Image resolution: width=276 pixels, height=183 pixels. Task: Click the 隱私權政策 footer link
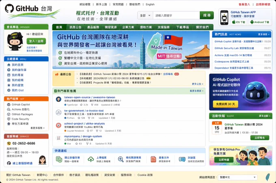point(92,175)
